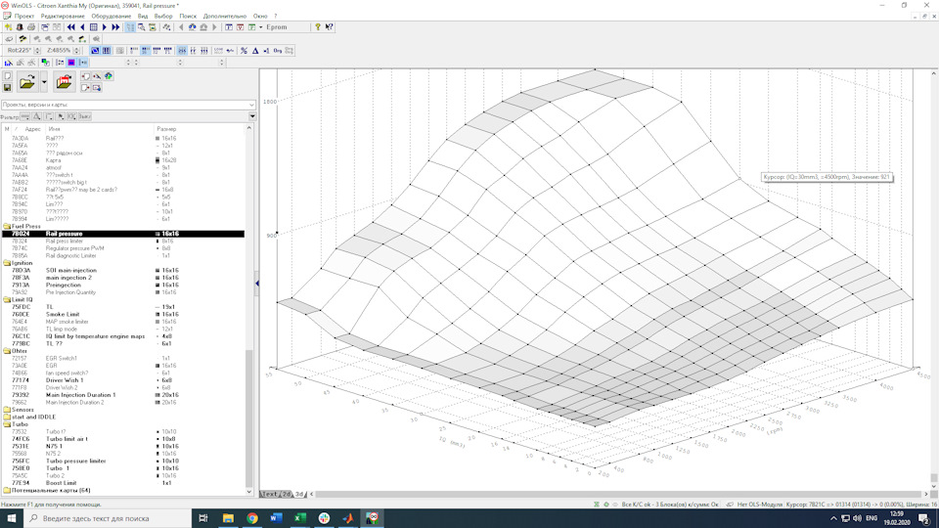Click the purple square color icon
The image size is (939, 528).
(71, 63)
